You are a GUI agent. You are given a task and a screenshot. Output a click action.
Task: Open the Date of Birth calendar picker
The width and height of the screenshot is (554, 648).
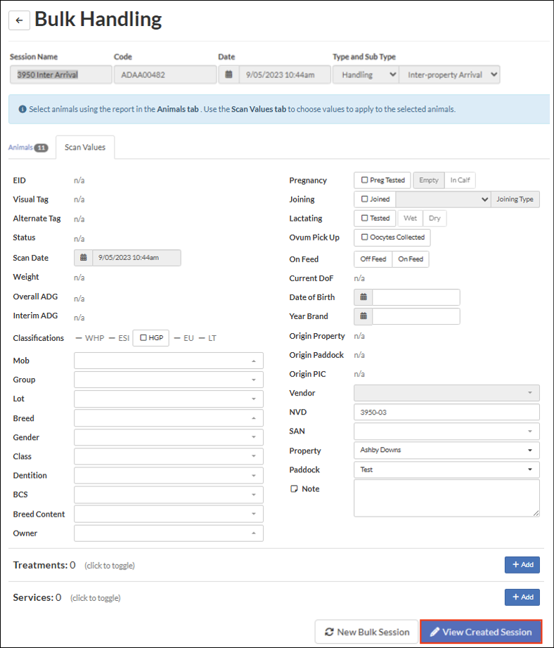[363, 297]
